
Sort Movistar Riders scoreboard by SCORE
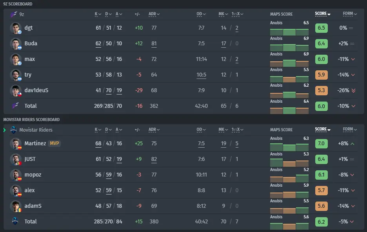pyautogui.click(x=323, y=129)
